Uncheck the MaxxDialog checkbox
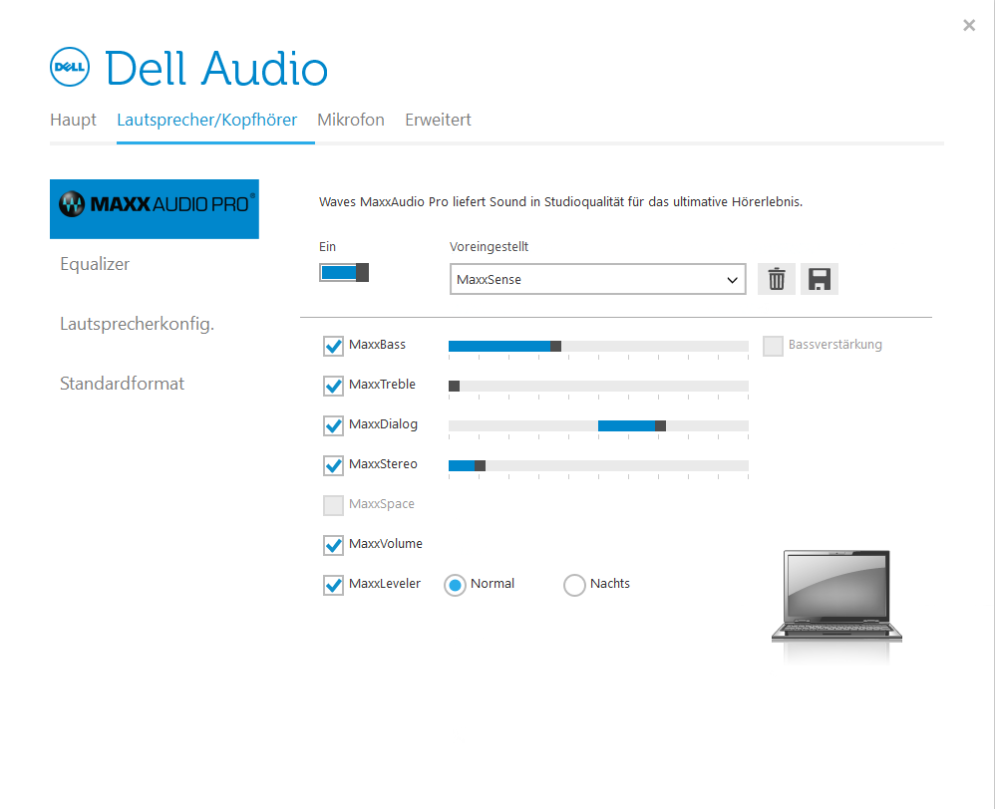The image size is (995, 809). (x=333, y=426)
